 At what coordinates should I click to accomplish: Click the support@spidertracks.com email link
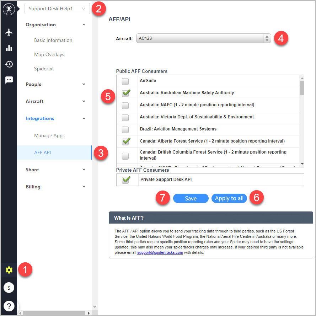[x=160, y=252]
